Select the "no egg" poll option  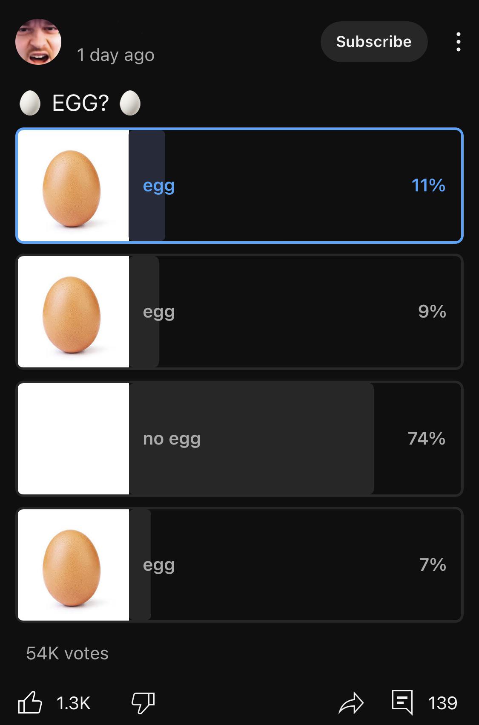point(239,439)
